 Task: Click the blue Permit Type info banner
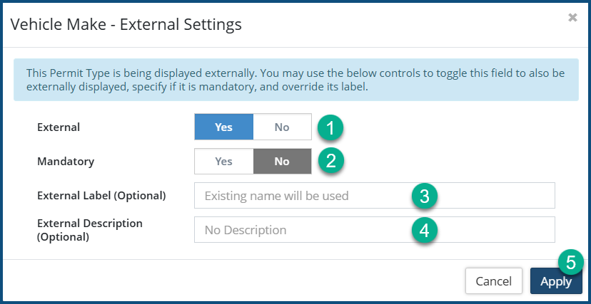[x=295, y=80]
